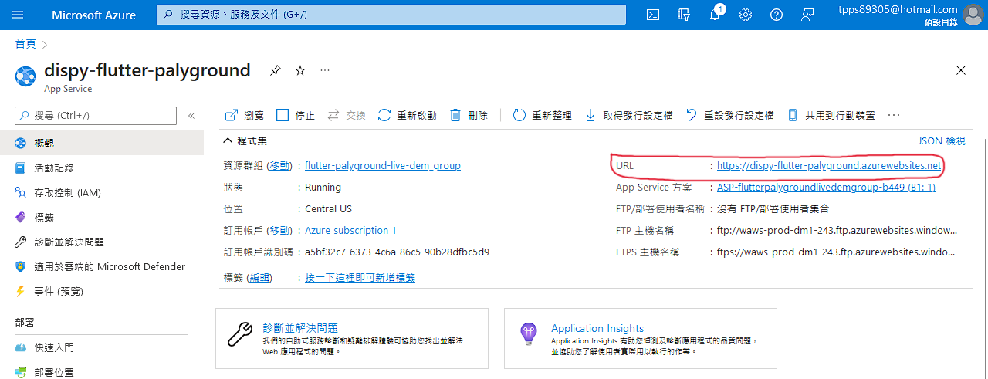Open the feedback icon in the top bar
Screen dimensions: 988x379
click(x=807, y=15)
